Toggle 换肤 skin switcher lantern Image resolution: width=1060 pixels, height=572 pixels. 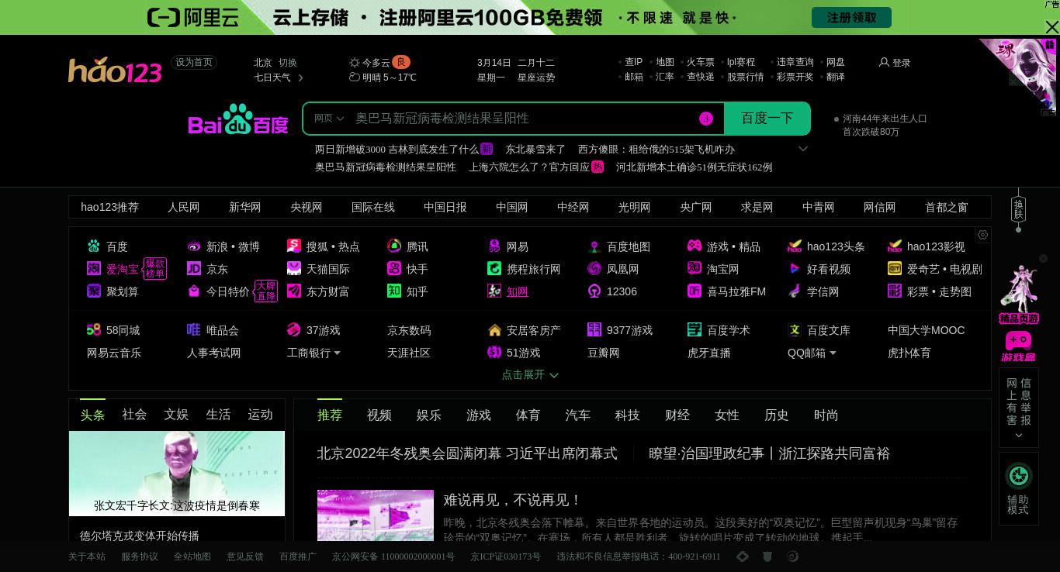click(x=1018, y=209)
